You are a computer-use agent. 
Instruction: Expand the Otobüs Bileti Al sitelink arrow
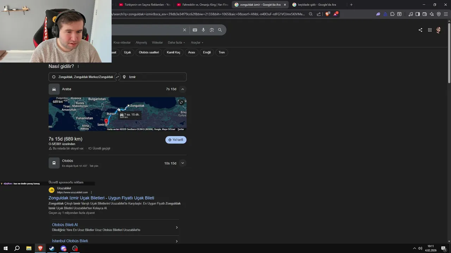click(x=177, y=227)
